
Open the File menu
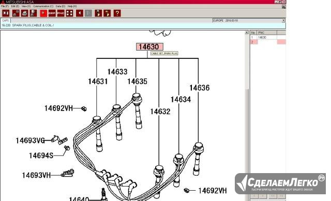[x=5, y=6]
